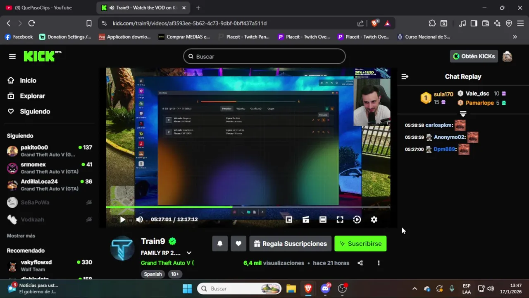Collapse the Chat Replay panel
Image resolution: width=529 pixels, height=298 pixels.
click(x=405, y=77)
